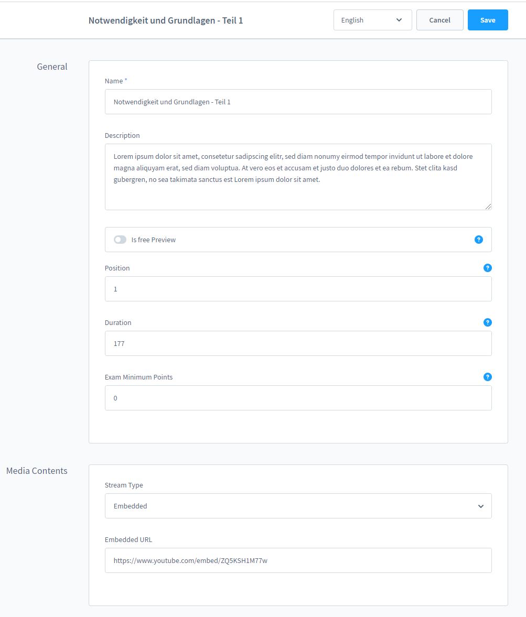This screenshot has width=526, height=617.
Task: Click the Duration help question mark icon
Action: coord(487,322)
